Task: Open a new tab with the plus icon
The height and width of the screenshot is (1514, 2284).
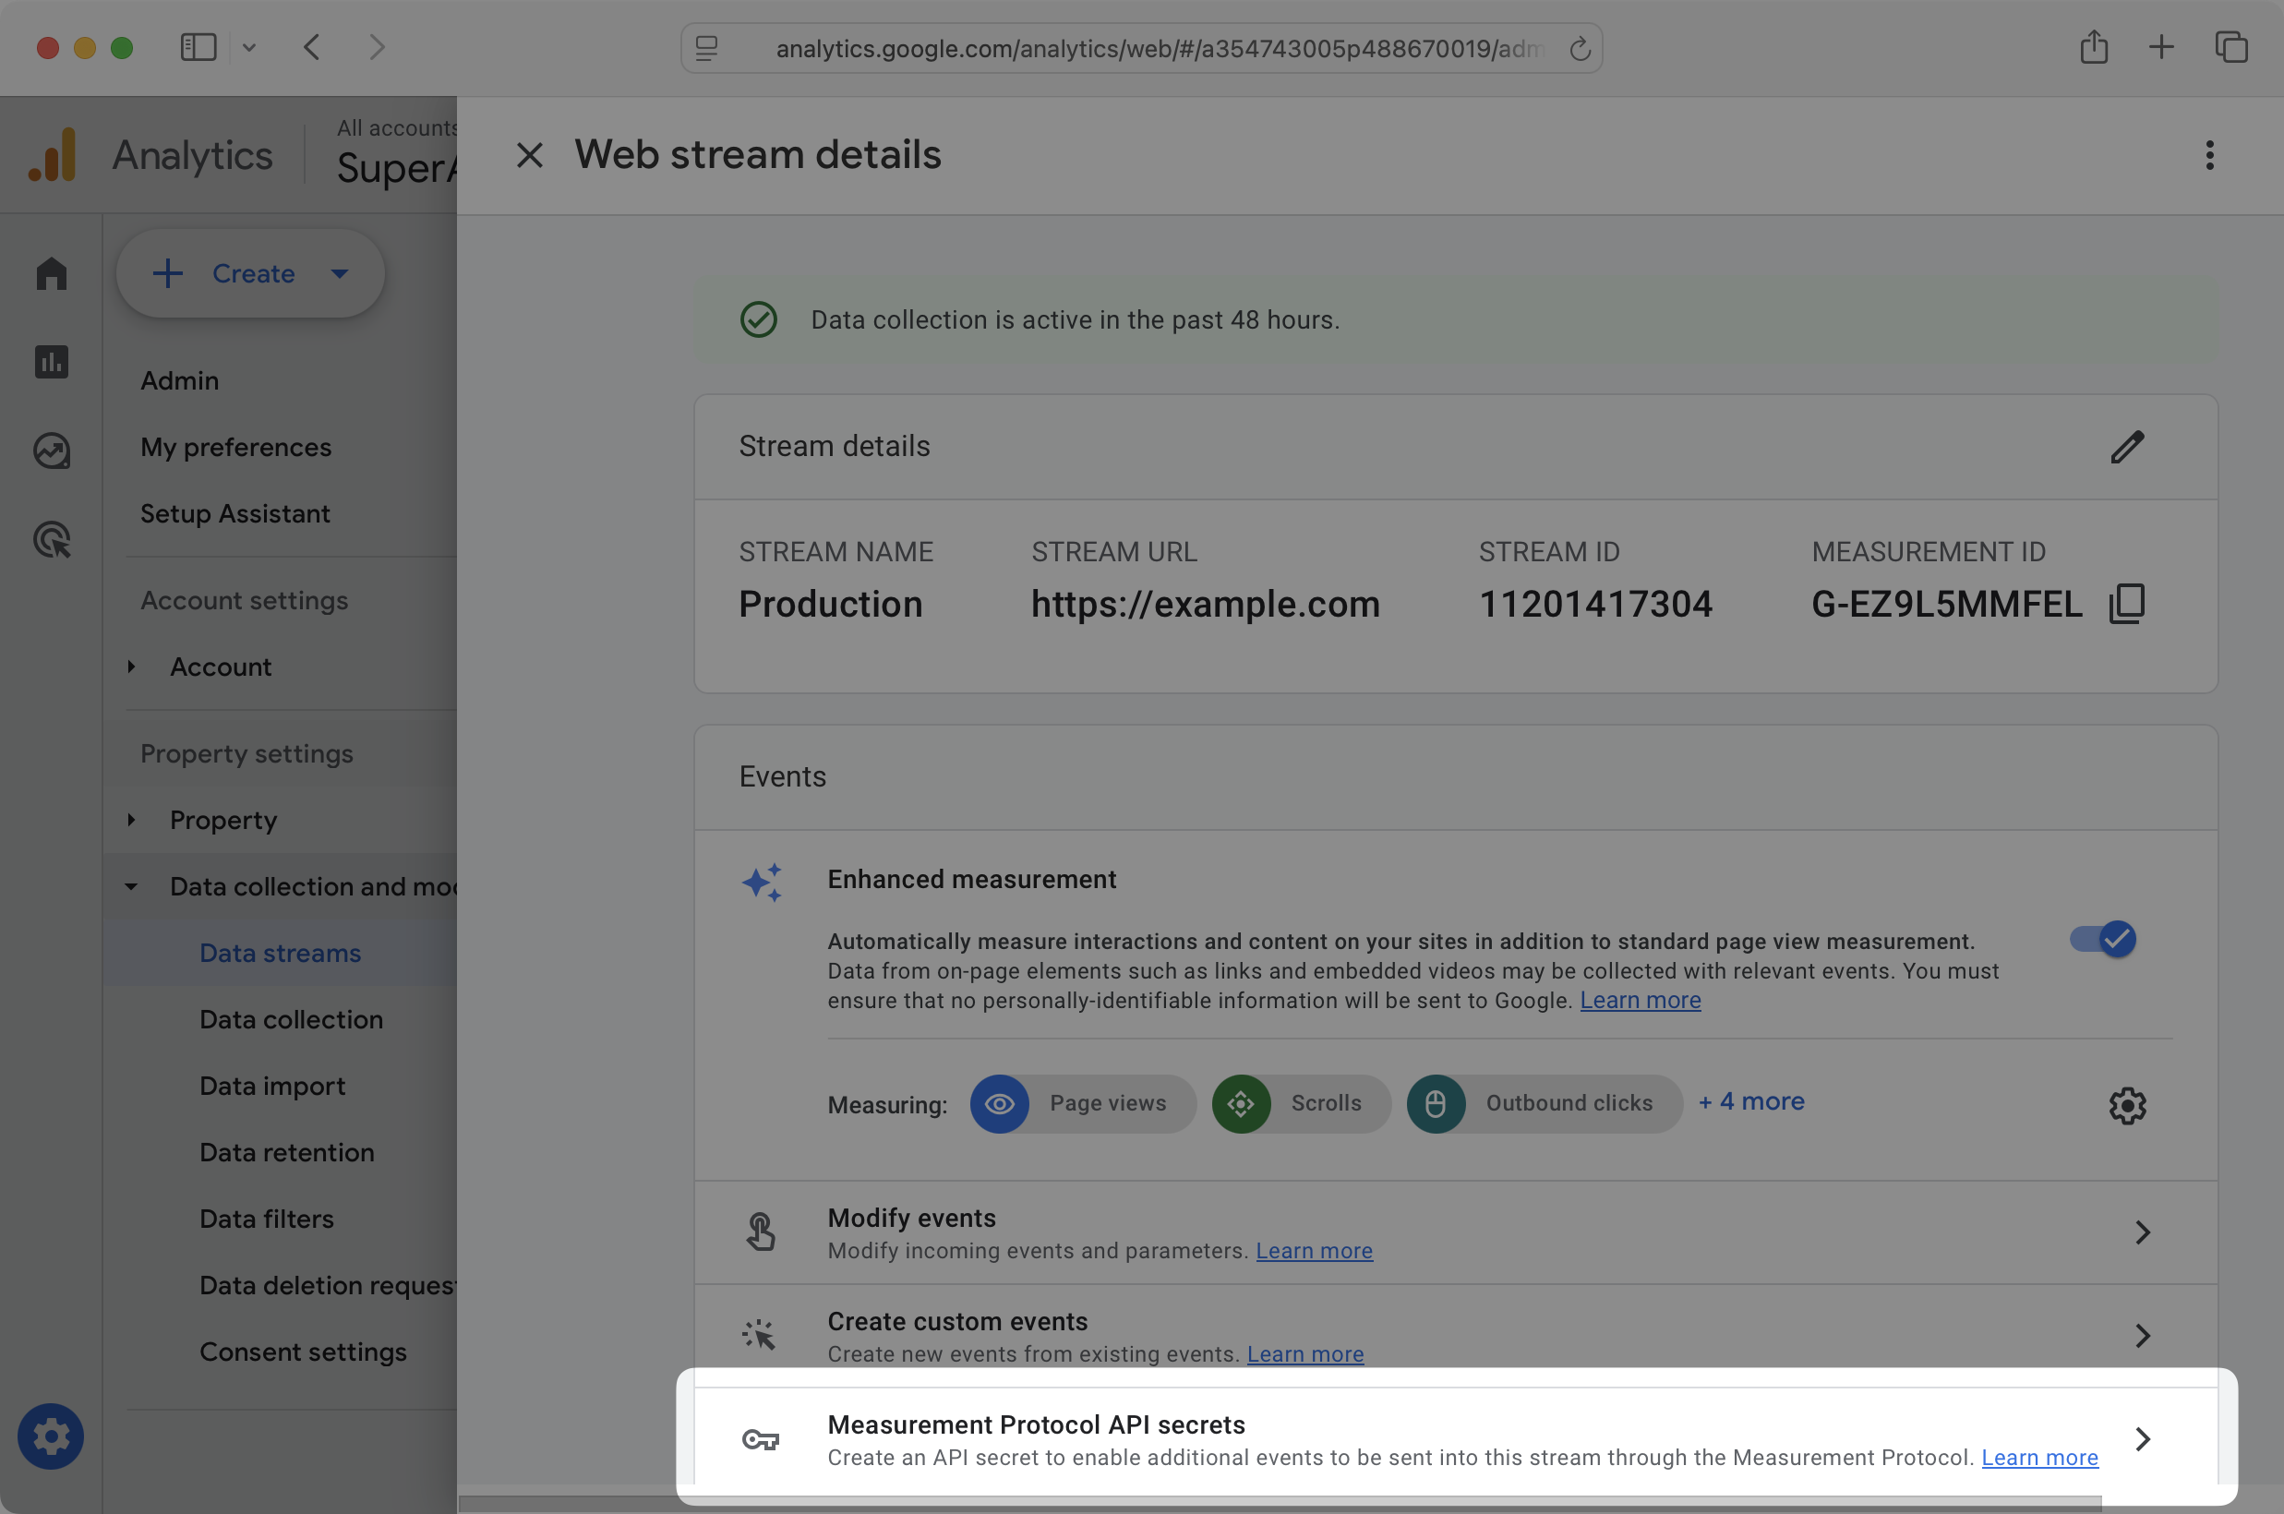Action: point(2161,47)
